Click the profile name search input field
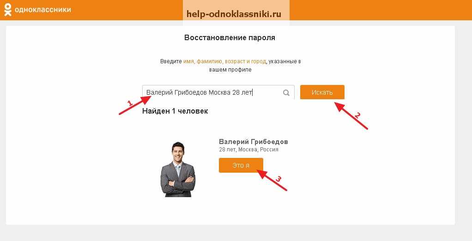472x241 pixels. (x=218, y=92)
